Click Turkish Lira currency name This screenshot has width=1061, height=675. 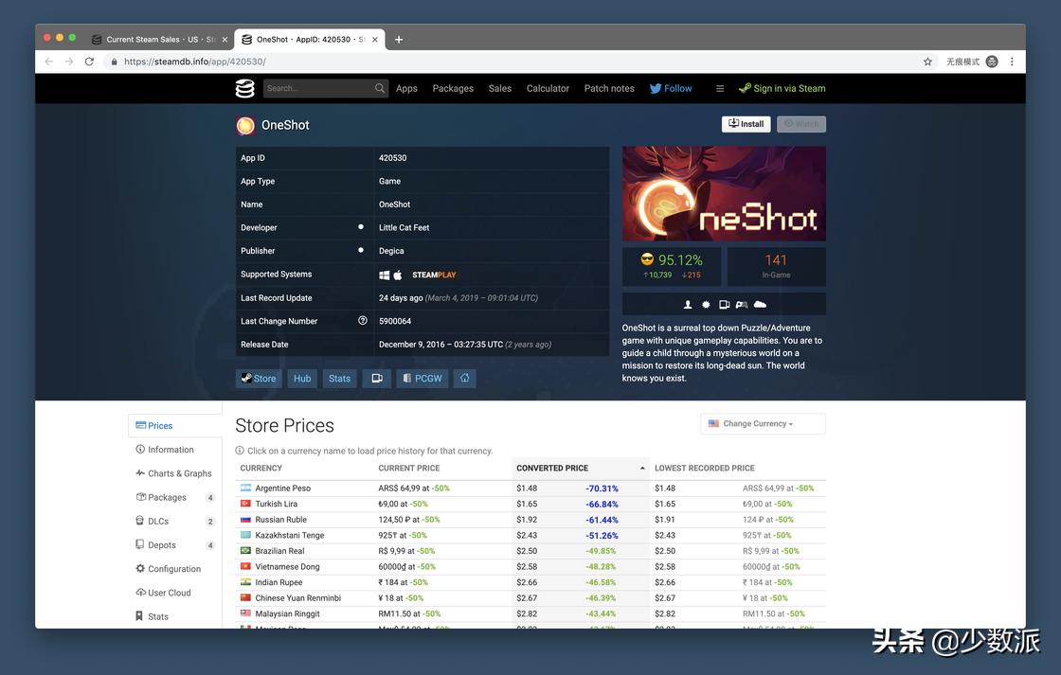276,504
